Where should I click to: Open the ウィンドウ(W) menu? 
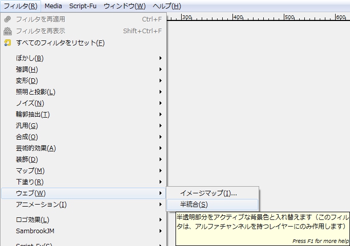[x=125, y=6]
